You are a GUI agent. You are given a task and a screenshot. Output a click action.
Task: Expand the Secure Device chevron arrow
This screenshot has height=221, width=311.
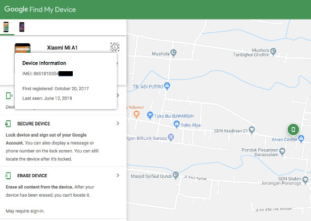(118, 123)
